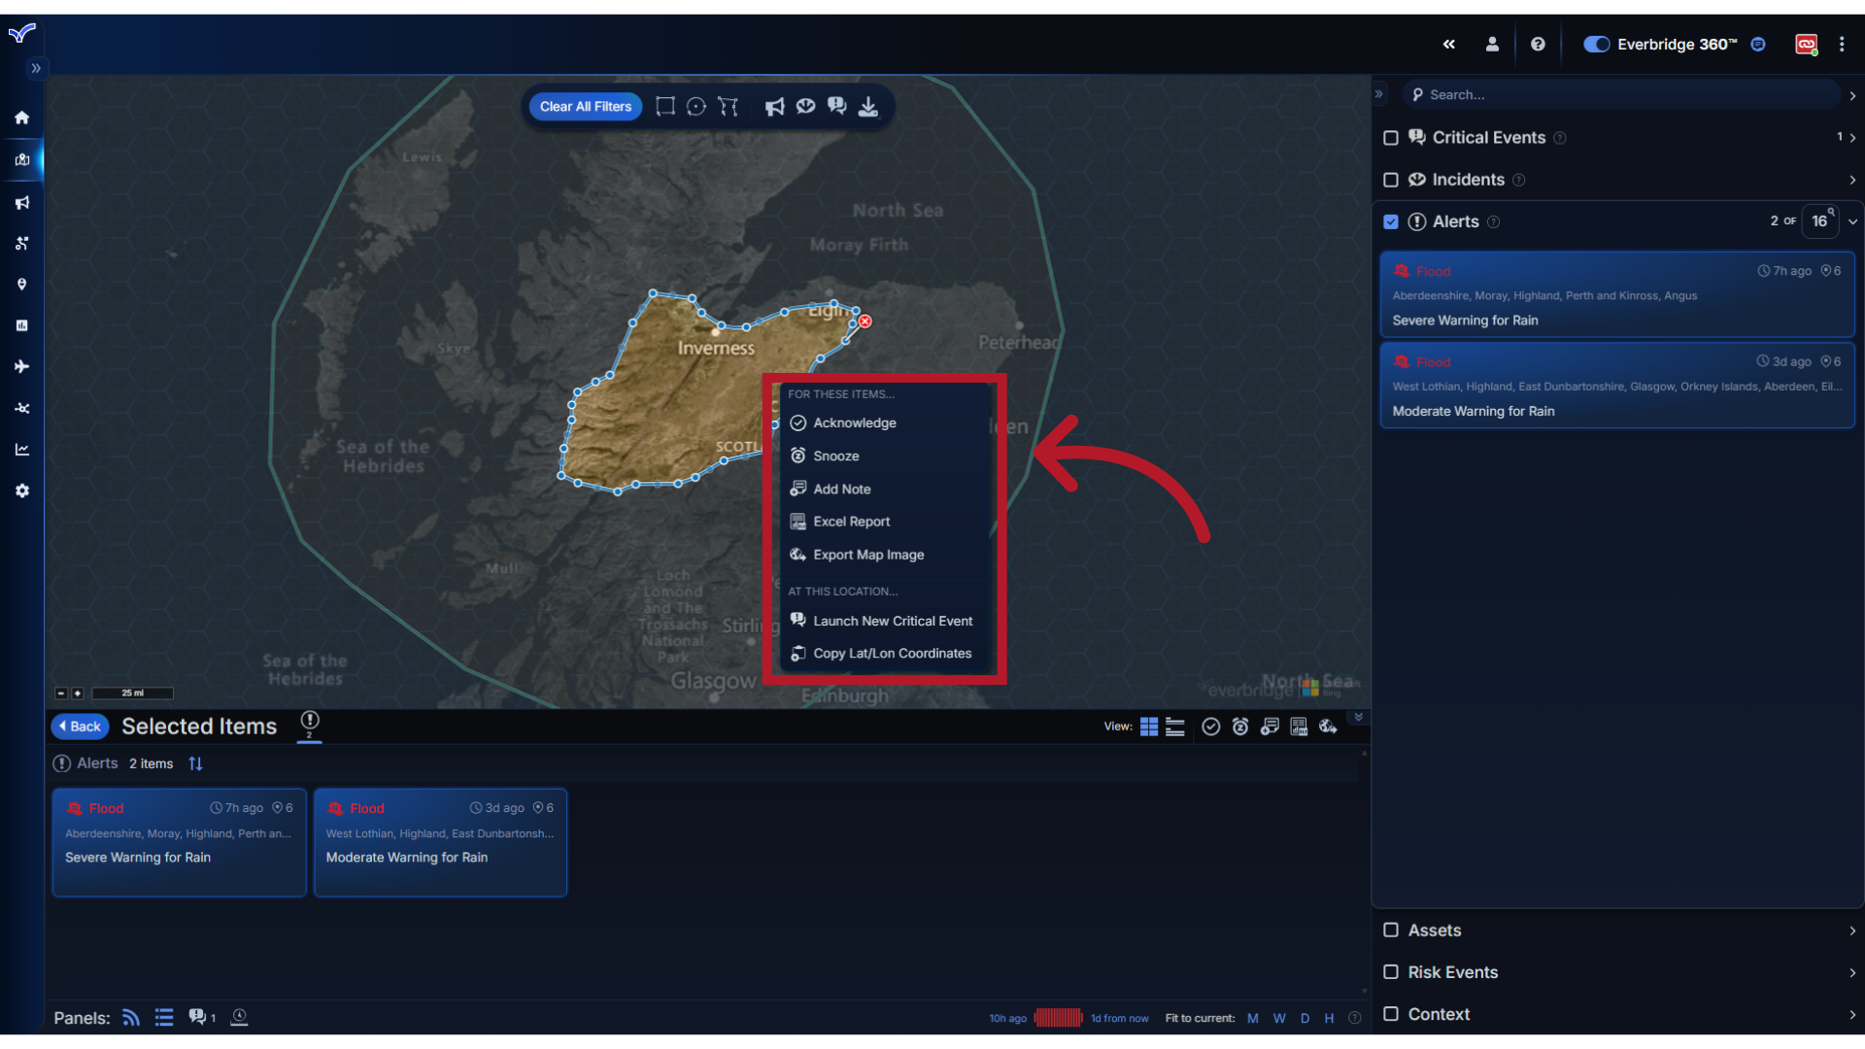Select the circle radius drawing tool

[x=696, y=107]
